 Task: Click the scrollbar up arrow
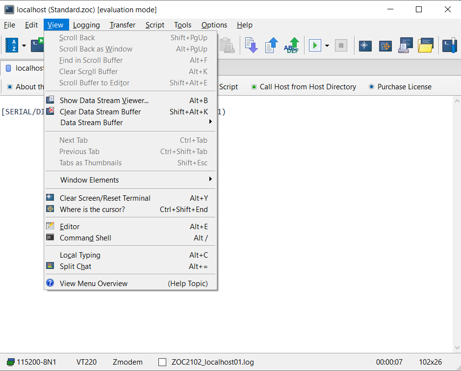457,101
